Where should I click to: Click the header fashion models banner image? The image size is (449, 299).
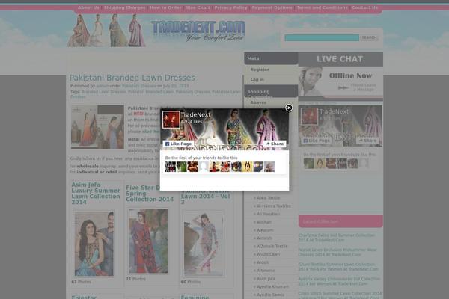point(106,31)
